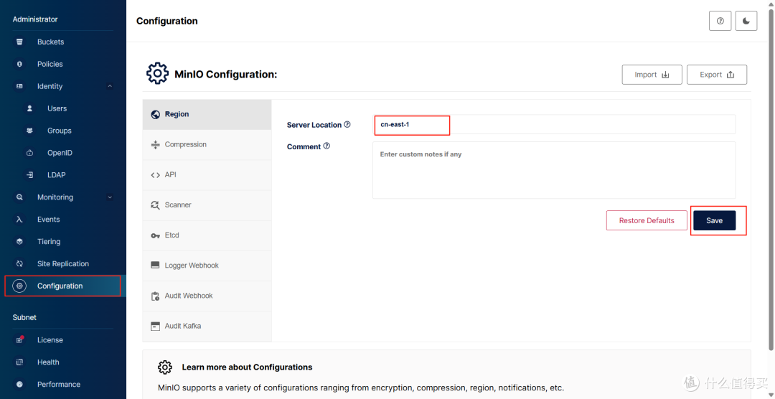
Task: Click the Events lambda icon
Action: coord(19,220)
